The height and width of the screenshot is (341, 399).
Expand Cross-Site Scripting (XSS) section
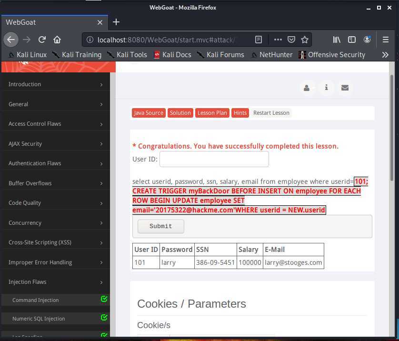[x=56, y=242]
